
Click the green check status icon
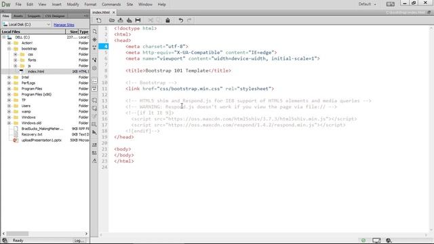[363, 241]
